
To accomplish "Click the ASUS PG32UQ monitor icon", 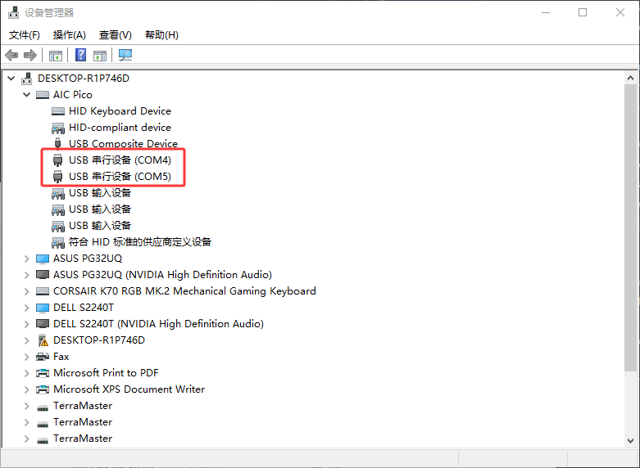I will tap(43, 259).
